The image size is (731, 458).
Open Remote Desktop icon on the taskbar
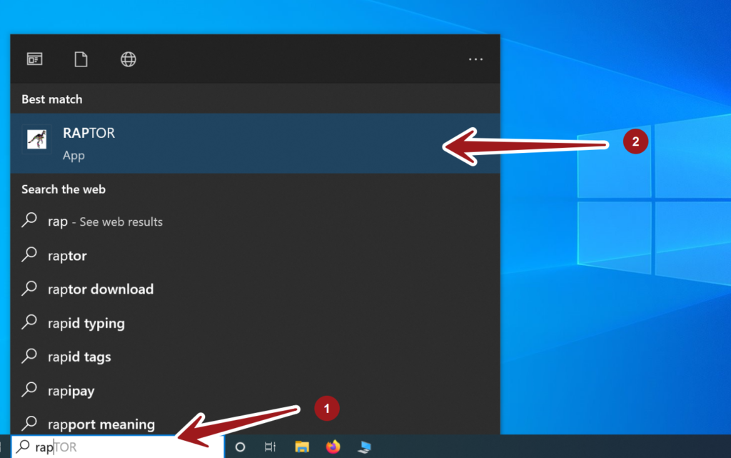tap(364, 446)
